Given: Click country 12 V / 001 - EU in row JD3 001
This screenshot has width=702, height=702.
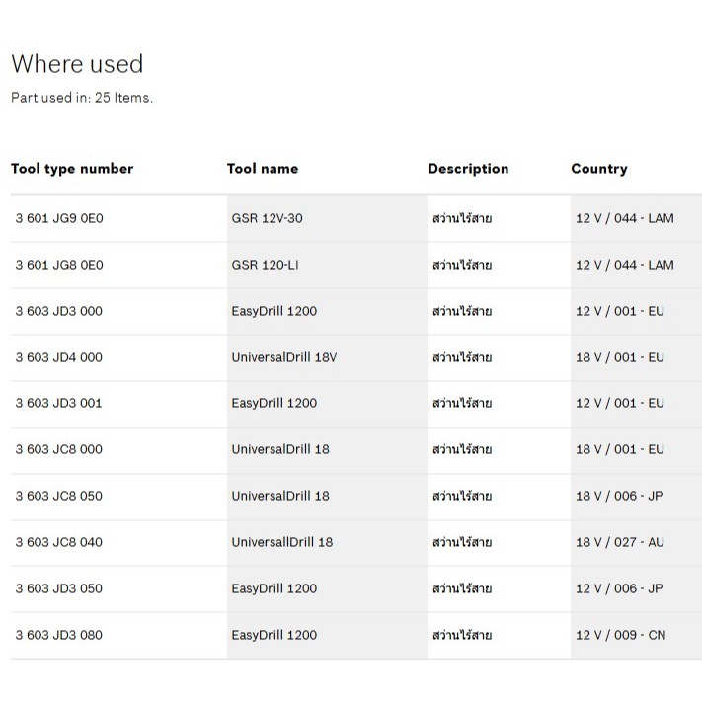Looking at the screenshot, I should 620,403.
